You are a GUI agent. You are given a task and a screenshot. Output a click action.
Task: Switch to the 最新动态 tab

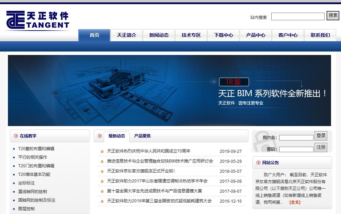[x=116, y=136]
